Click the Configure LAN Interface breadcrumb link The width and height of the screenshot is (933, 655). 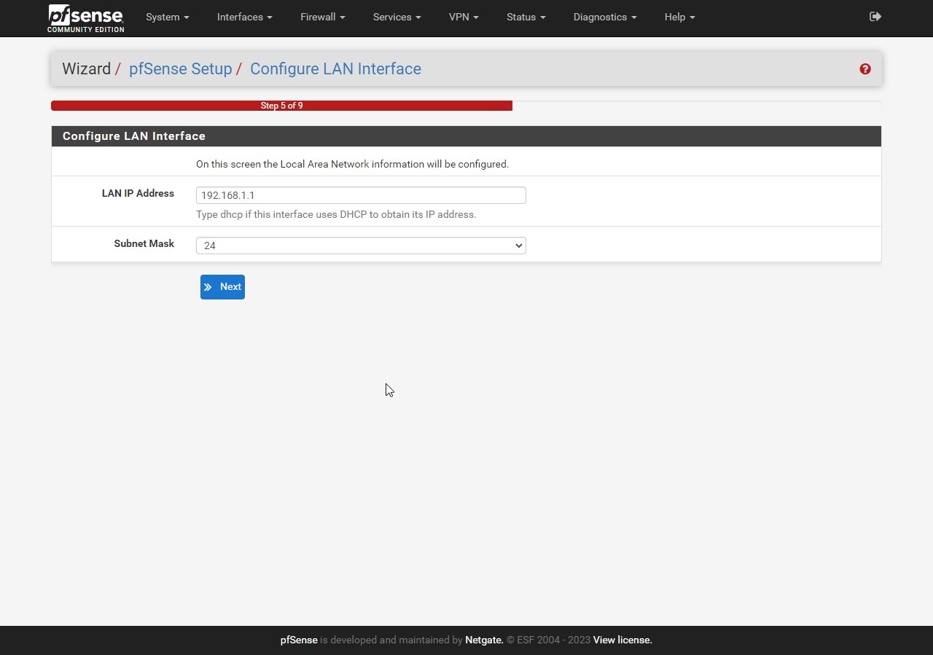(x=335, y=68)
